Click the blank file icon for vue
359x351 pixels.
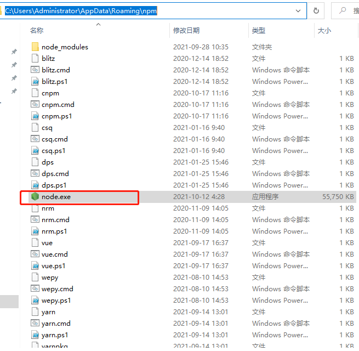35,242
